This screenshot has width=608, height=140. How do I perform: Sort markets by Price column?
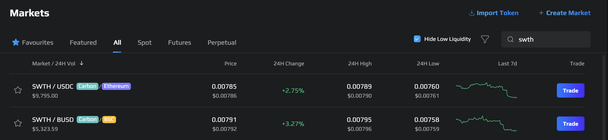230,64
